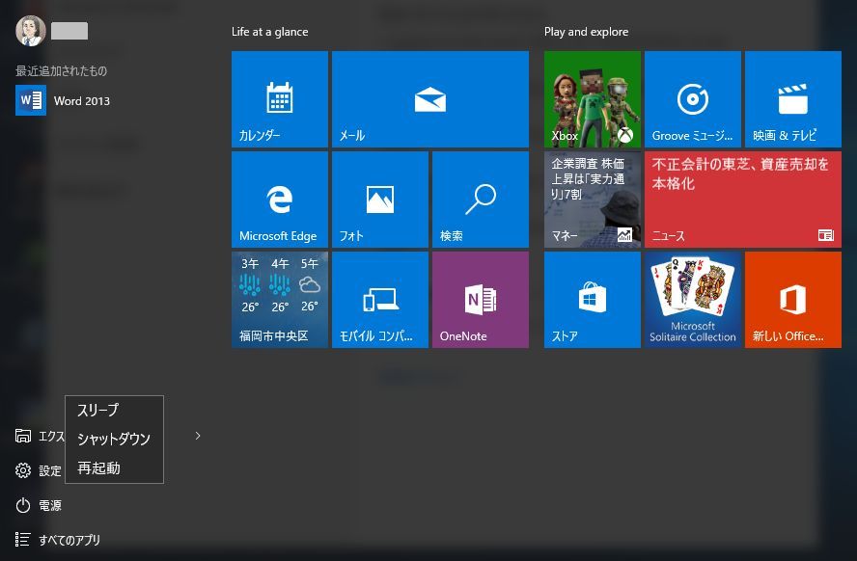
Task: Click the 検索 (Search) magnifier tile
Action: pyautogui.click(x=481, y=200)
